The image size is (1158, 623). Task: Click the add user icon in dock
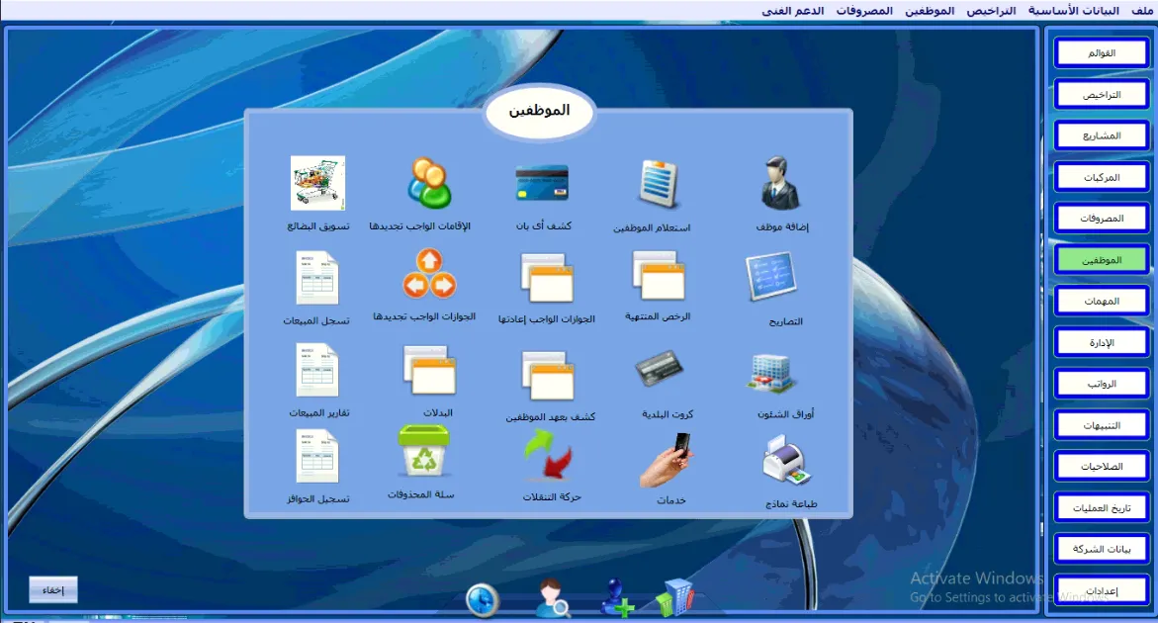click(x=617, y=598)
